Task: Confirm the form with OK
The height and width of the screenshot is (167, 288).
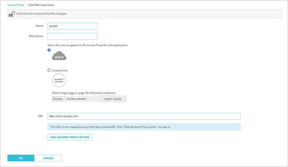Action: pyautogui.click(x=21, y=158)
